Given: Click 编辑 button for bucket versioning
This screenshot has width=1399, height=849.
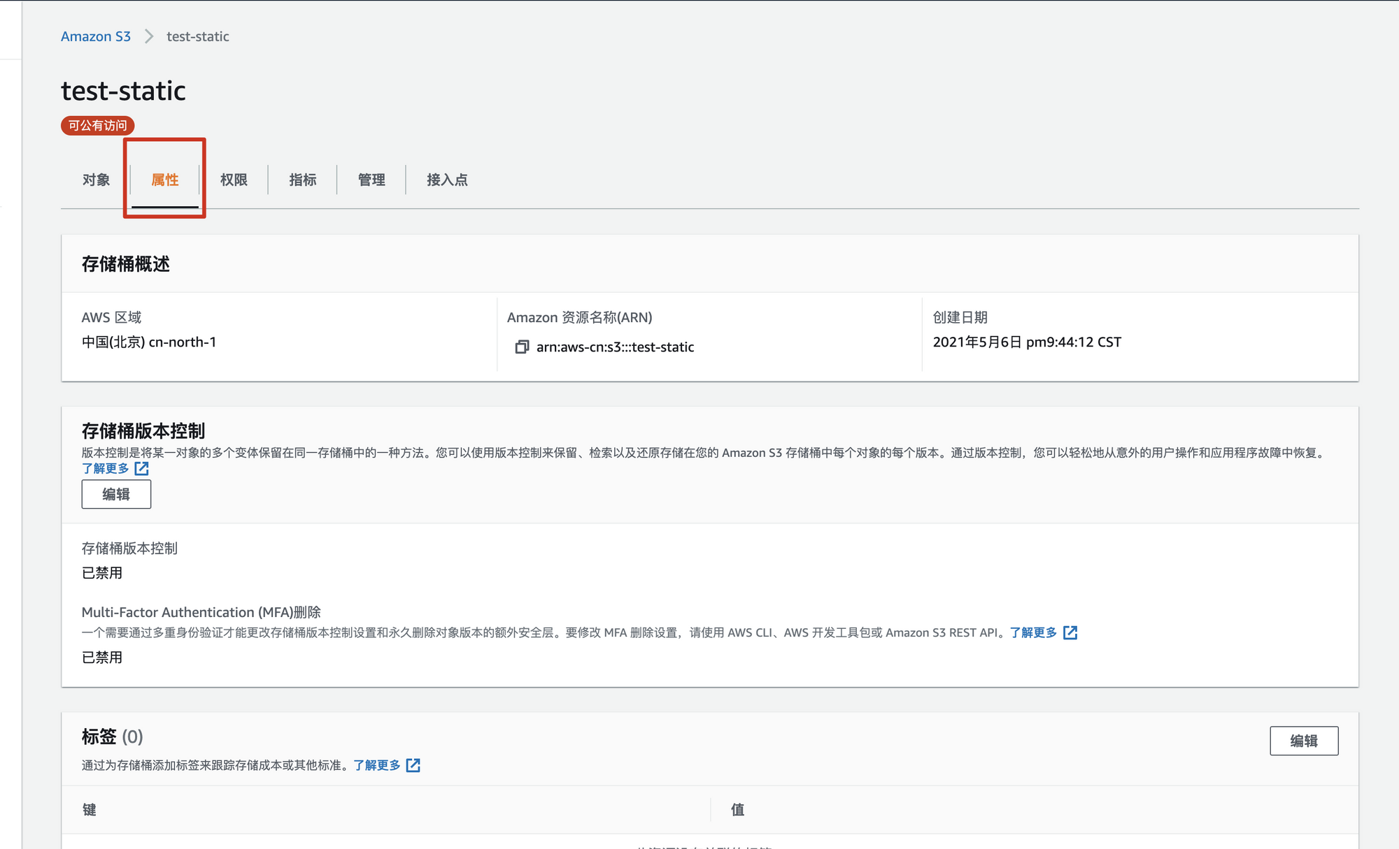Looking at the screenshot, I should click(116, 495).
